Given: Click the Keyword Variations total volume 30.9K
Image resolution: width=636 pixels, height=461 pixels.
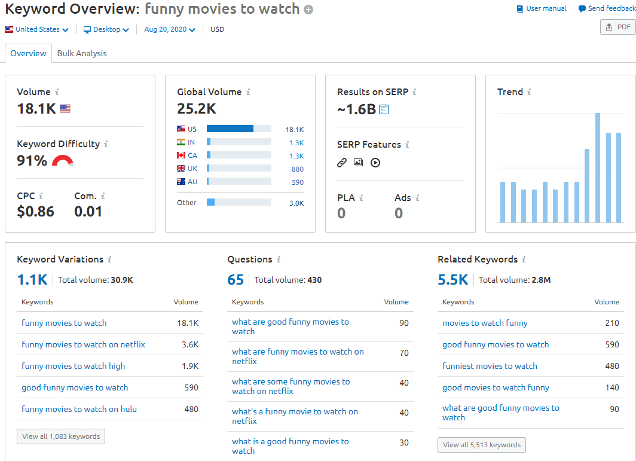Looking at the screenshot, I should (122, 280).
